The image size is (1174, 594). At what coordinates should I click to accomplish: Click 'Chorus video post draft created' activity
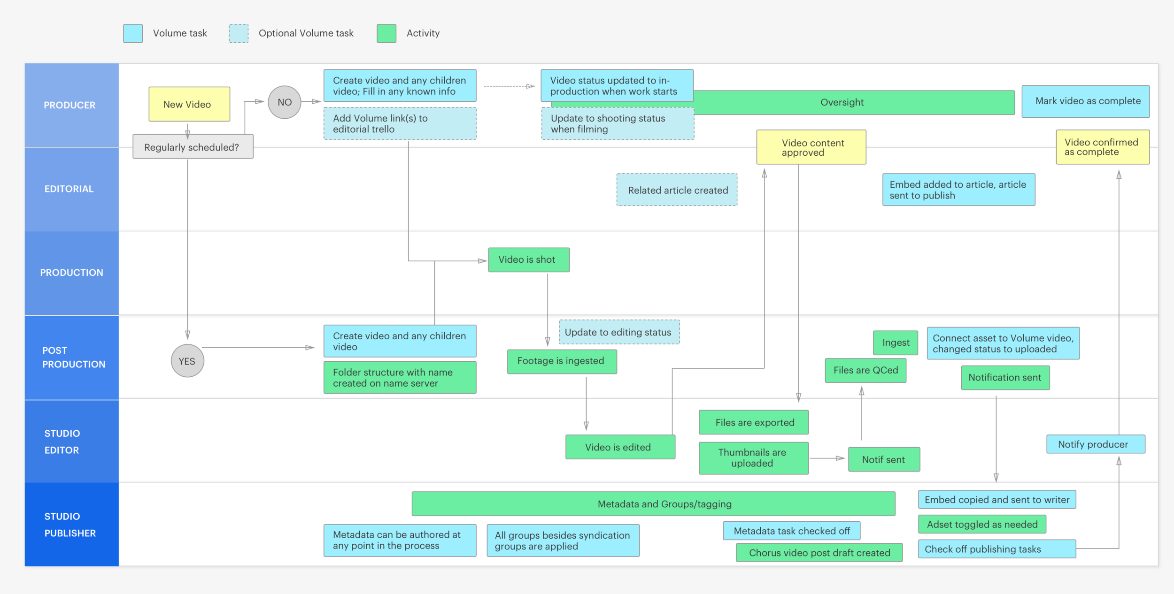tap(819, 553)
